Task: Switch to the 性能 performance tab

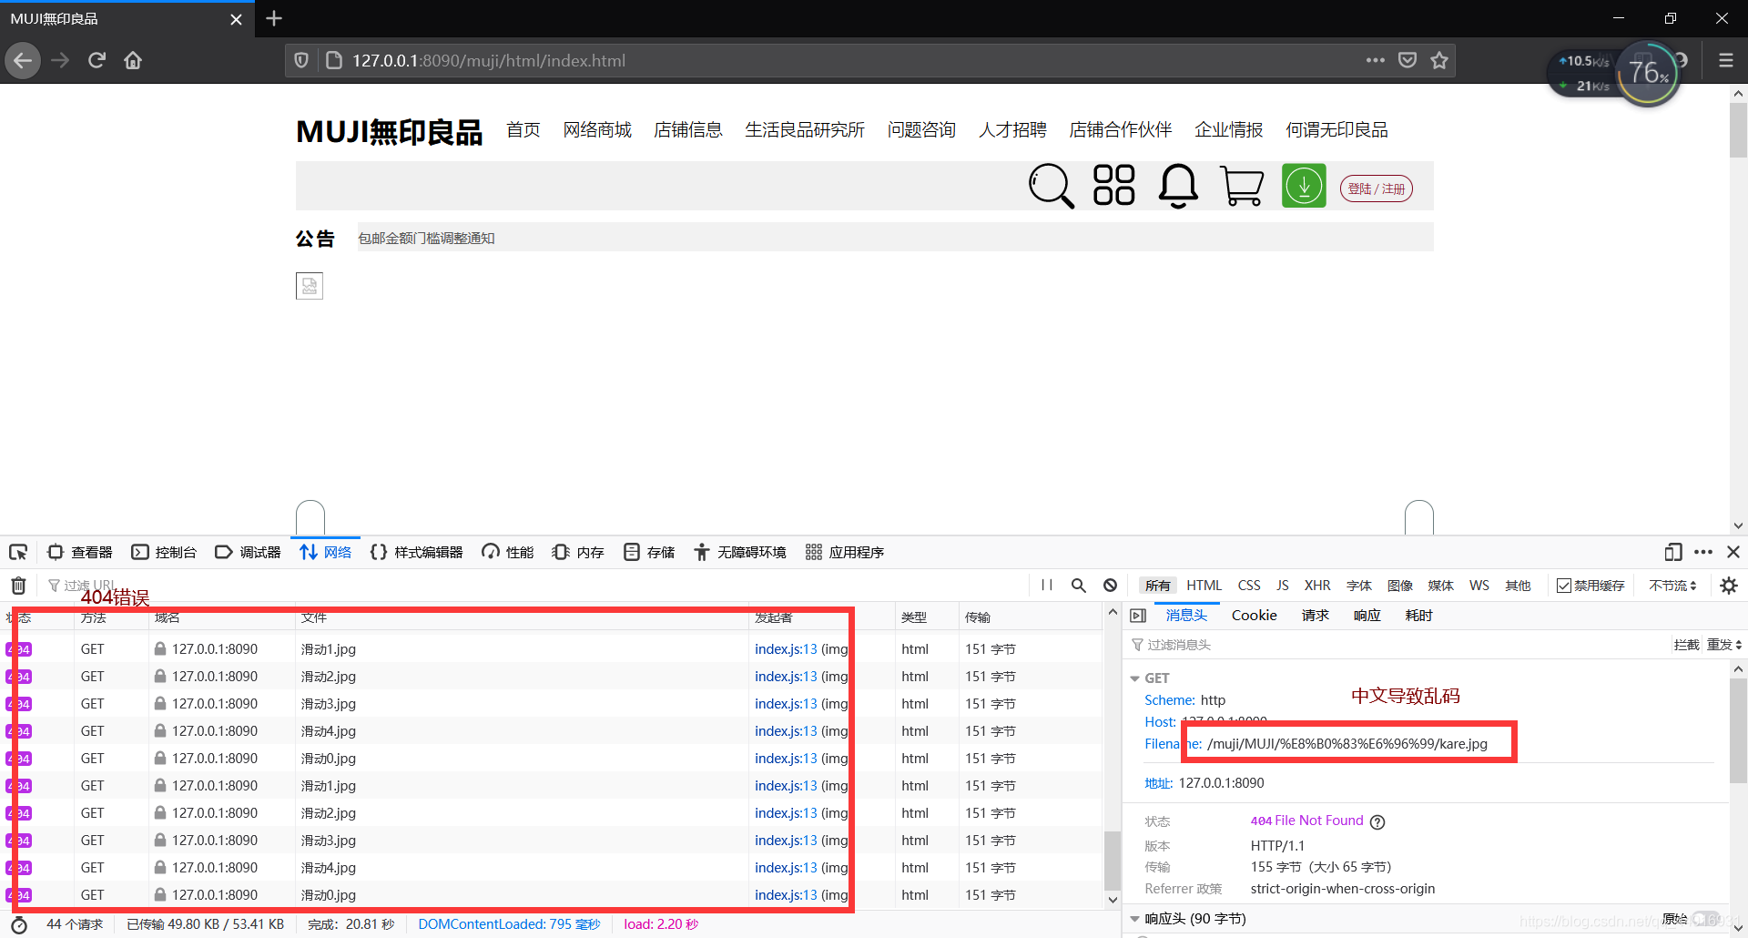Action: [507, 552]
